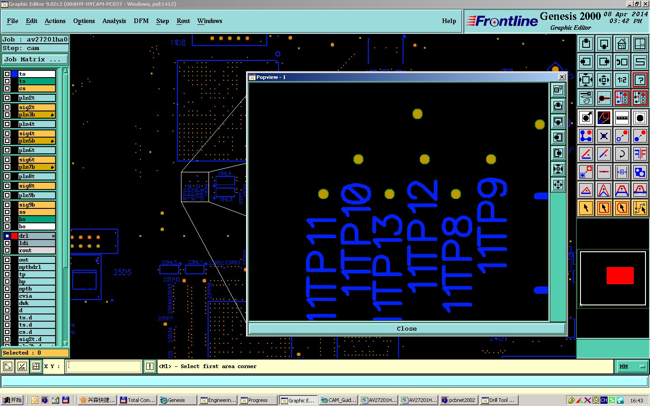Select the net selection arrow tool
This screenshot has height=406, width=650.
(x=640, y=208)
